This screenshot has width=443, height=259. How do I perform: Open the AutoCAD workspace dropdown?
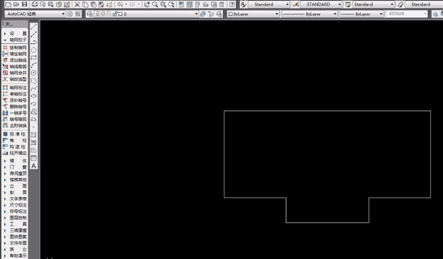click(x=35, y=13)
